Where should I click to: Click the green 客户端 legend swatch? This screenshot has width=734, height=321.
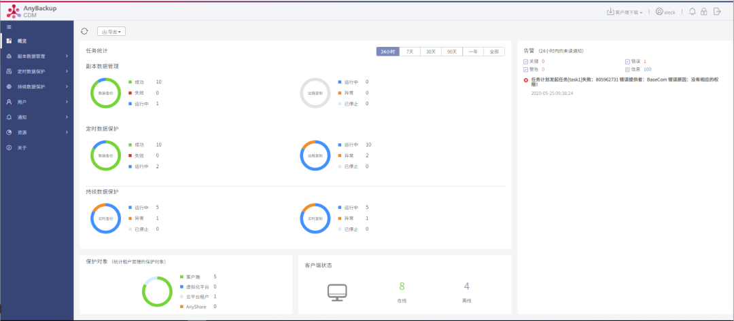click(x=181, y=277)
